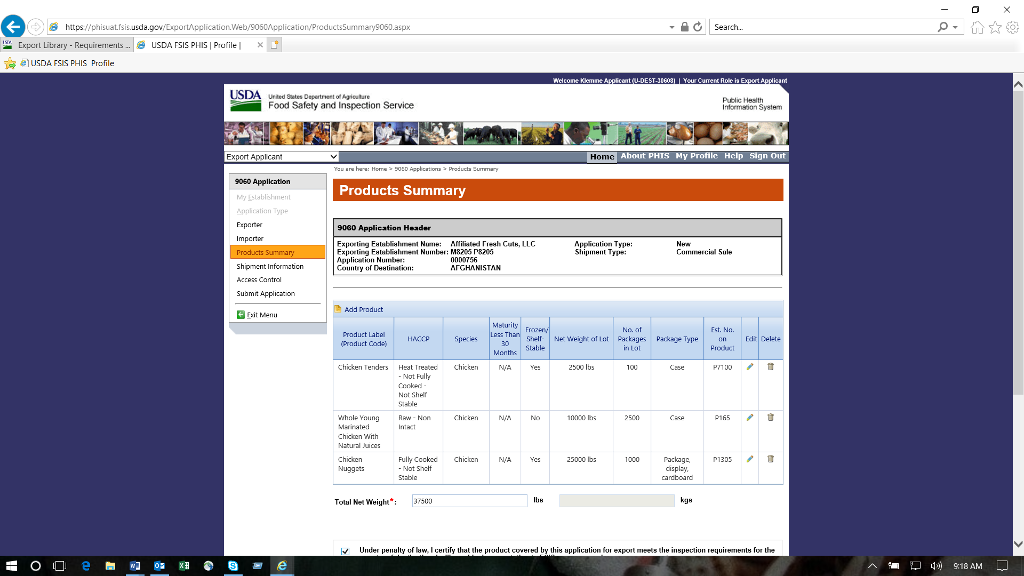Expand the Export Applicant role dropdown
This screenshot has height=576, width=1024.
[333, 156]
